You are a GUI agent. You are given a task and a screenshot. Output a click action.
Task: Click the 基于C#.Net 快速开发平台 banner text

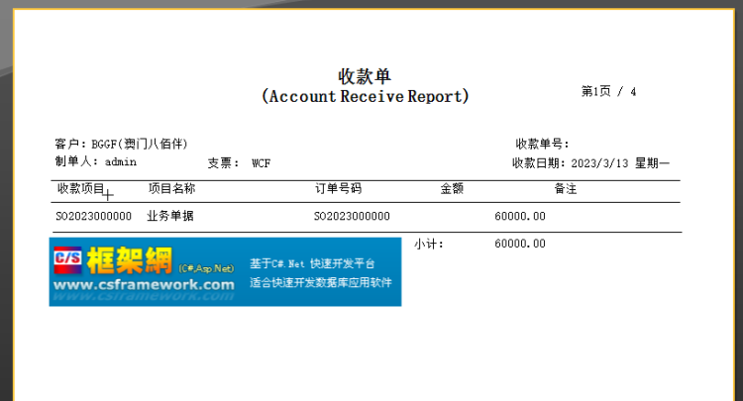point(312,264)
